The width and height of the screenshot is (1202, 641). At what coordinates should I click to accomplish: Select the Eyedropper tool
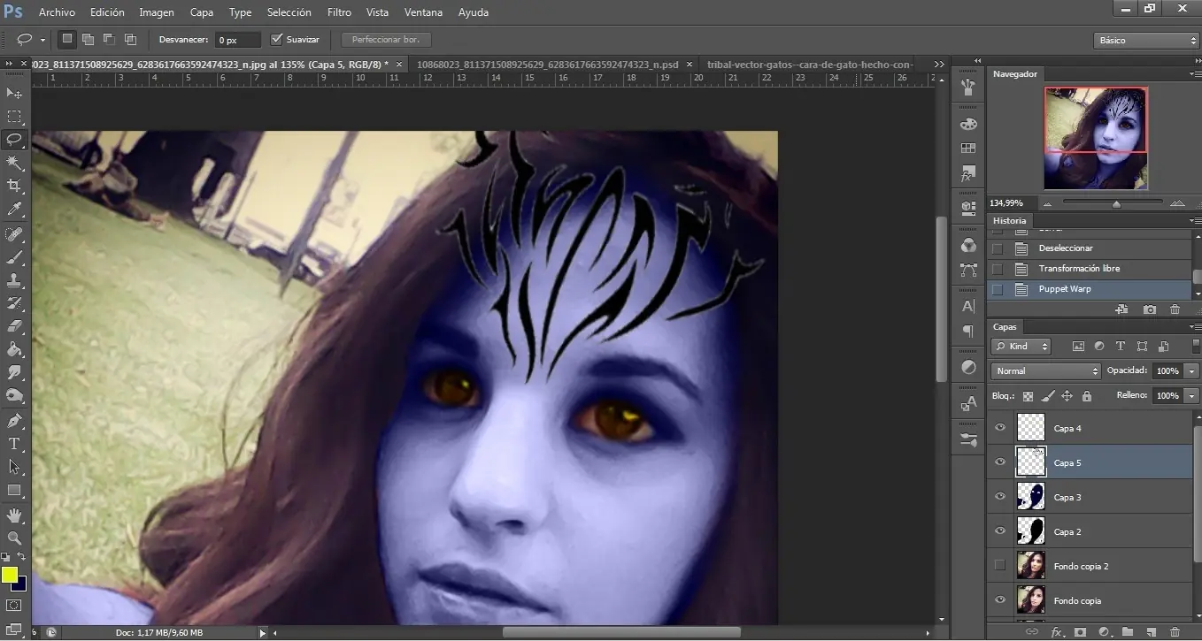[x=14, y=210]
